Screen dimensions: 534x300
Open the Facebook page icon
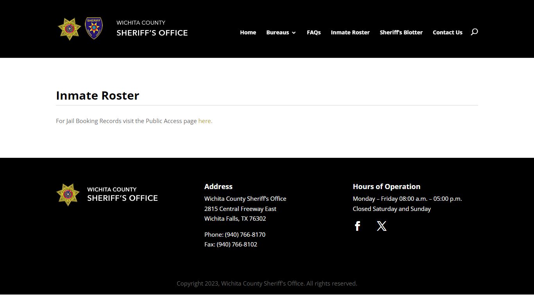point(357,226)
